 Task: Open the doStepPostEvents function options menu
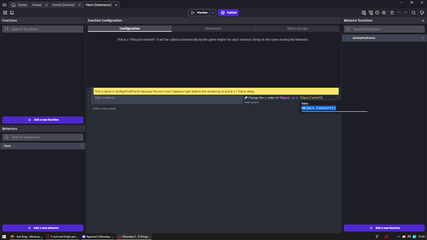(x=423, y=38)
